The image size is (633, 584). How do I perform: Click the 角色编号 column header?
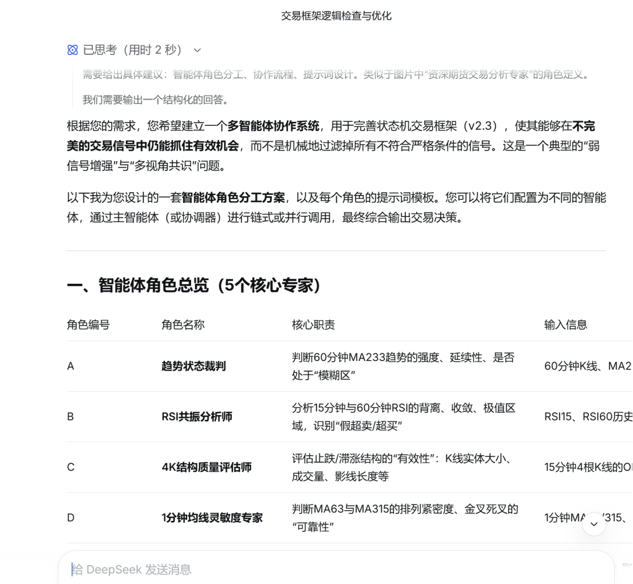pyautogui.click(x=88, y=325)
